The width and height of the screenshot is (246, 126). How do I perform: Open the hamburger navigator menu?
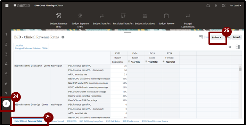click(7, 6)
